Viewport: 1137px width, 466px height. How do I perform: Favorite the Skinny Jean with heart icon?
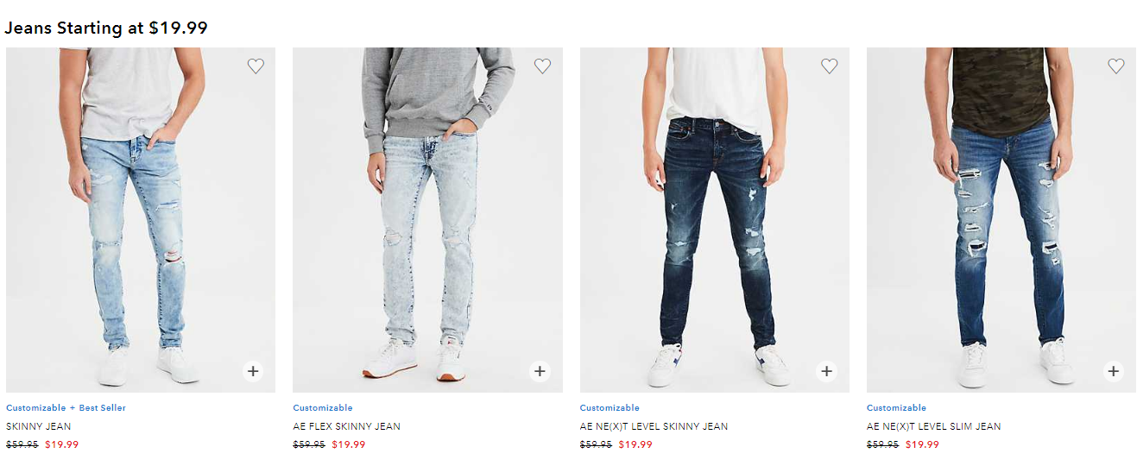[256, 66]
